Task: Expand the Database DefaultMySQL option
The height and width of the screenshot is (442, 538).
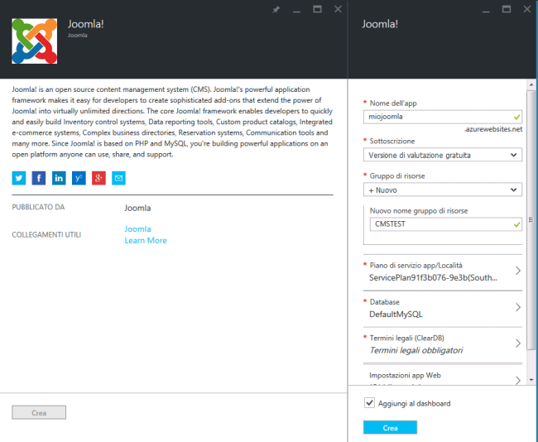Action: point(443,309)
